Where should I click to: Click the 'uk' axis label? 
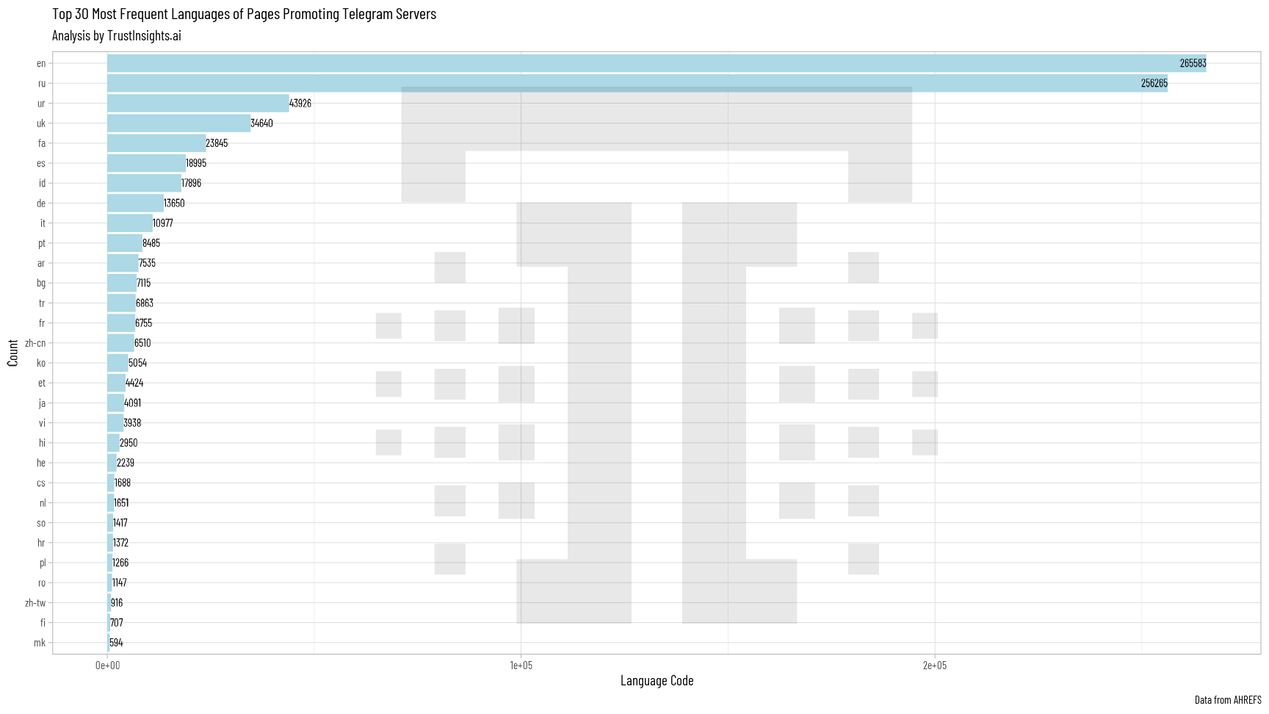41,123
